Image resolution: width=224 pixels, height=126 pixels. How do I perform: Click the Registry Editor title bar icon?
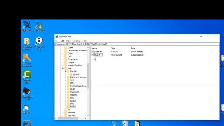coord(57,37)
